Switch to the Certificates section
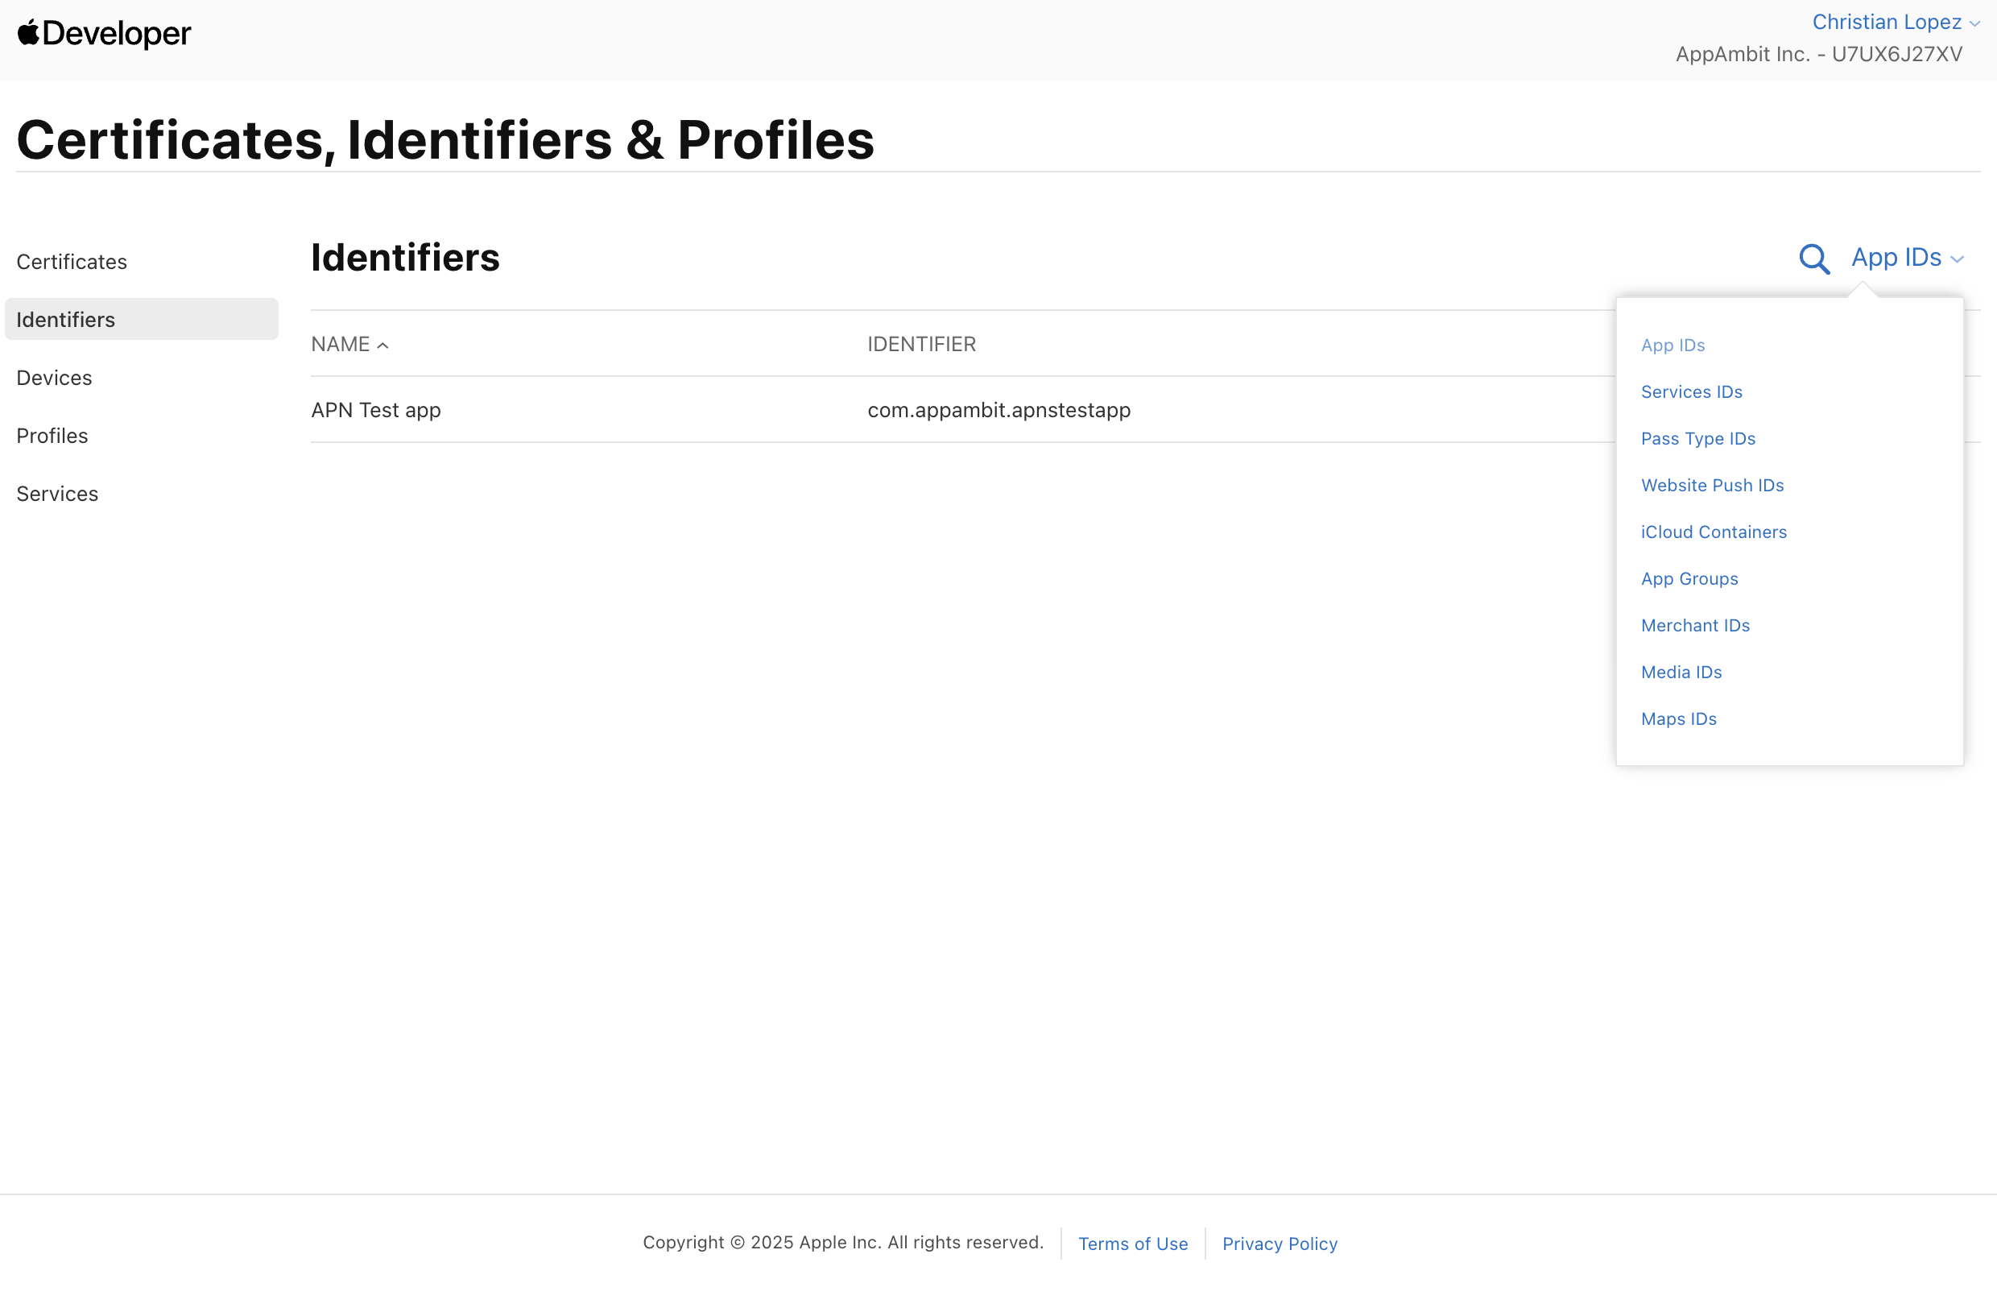 coord(72,261)
